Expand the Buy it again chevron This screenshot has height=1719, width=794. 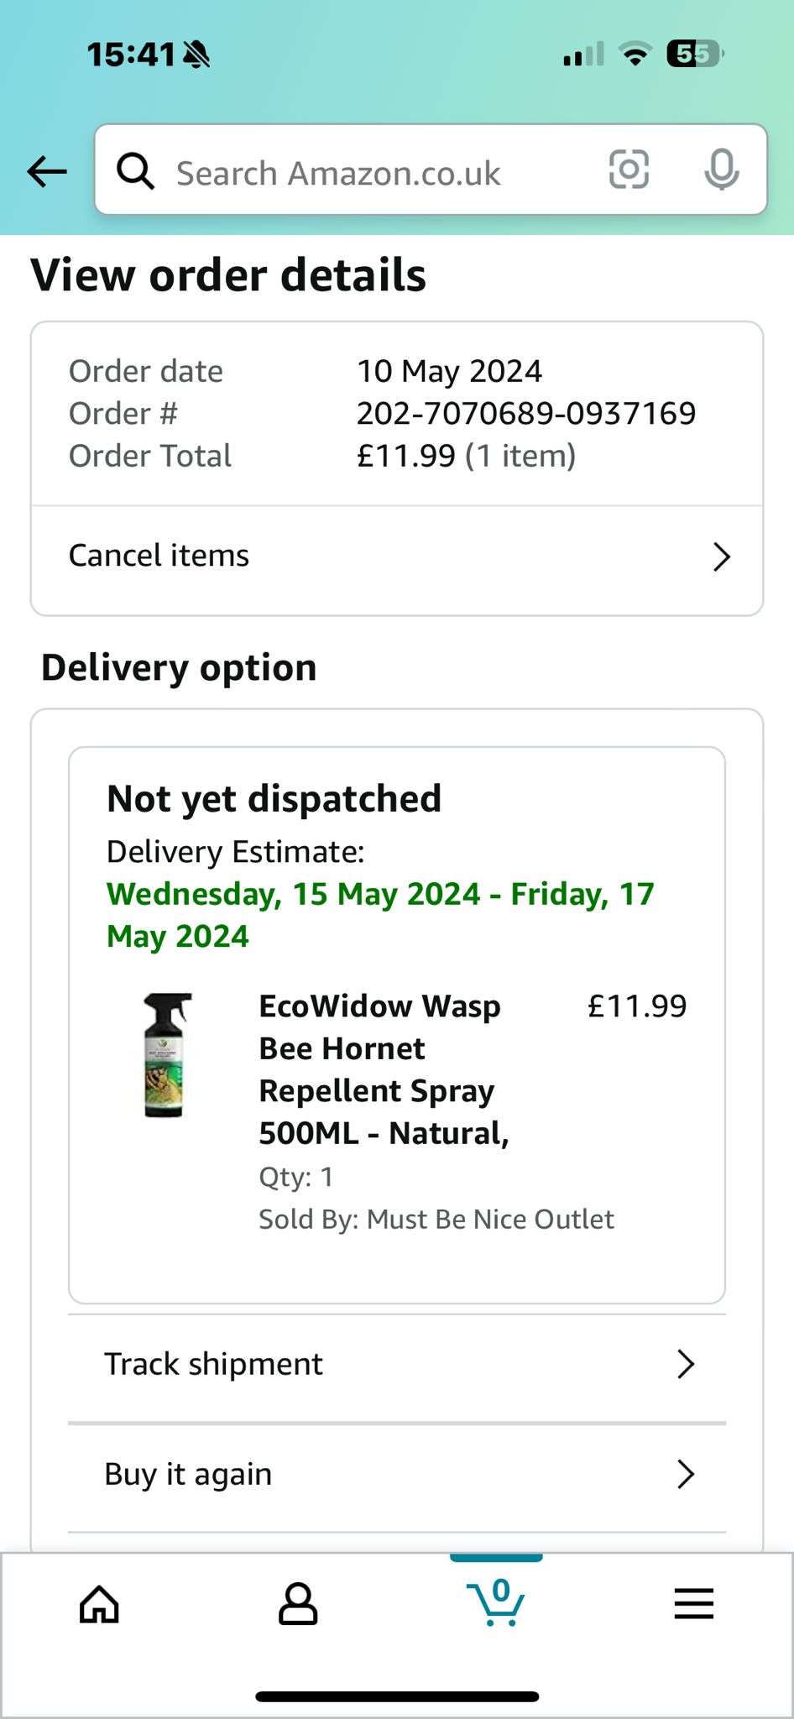click(686, 1474)
